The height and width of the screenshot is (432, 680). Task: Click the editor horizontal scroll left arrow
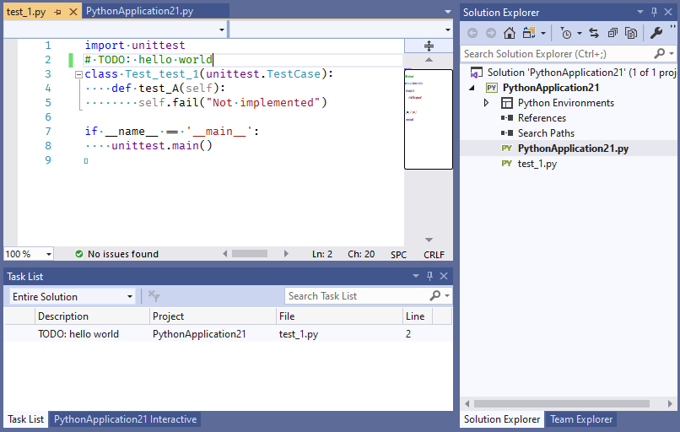[224, 254]
